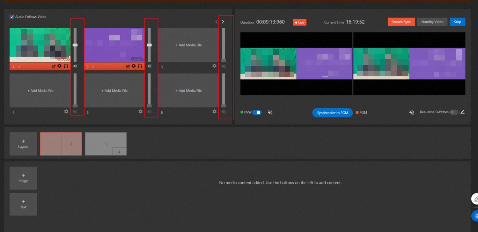The width and height of the screenshot is (478, 232).
Task: Click Synchronize to PGM button
Action: tap(332, 113)
